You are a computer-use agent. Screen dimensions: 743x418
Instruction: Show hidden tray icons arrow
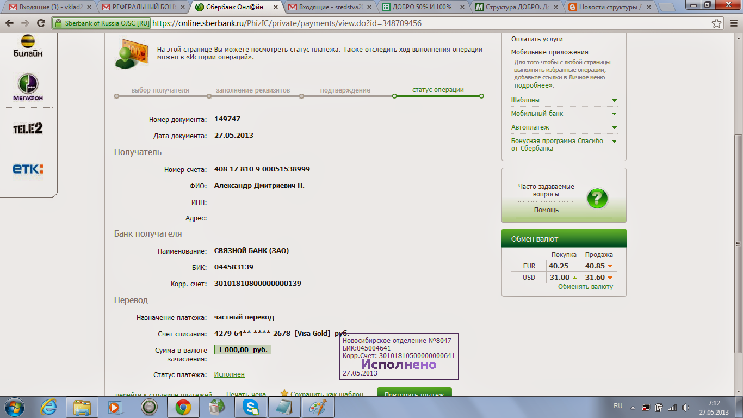(633, 407)
